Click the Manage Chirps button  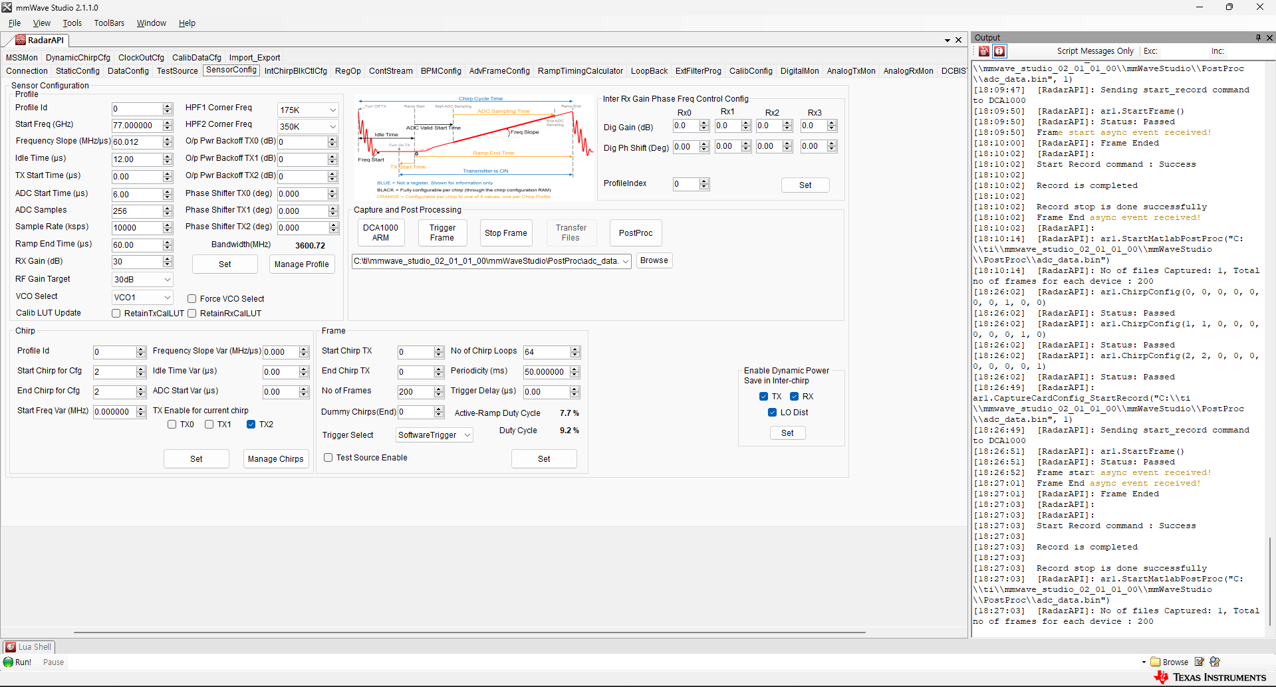[x=275, y=459]
